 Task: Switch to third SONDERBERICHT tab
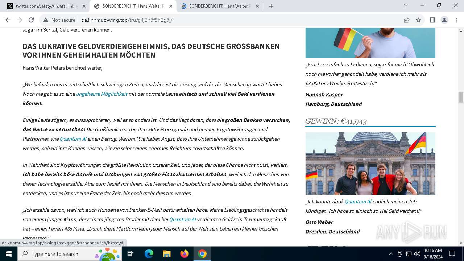(220, 6)
